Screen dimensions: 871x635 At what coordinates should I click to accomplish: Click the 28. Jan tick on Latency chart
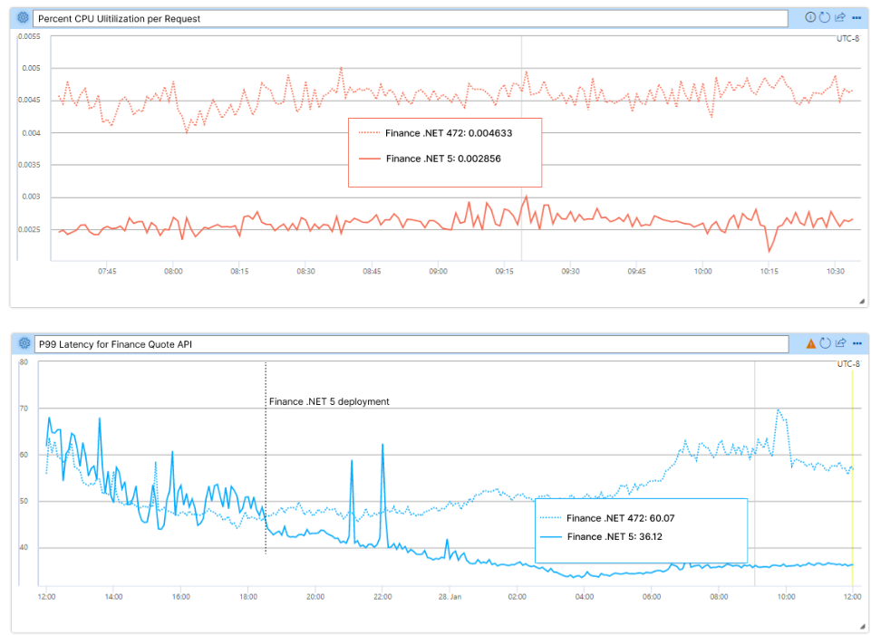450,597
